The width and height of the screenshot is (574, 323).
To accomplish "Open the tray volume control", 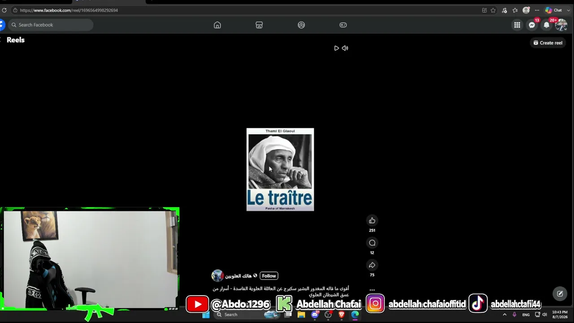I will coord(544,315).
